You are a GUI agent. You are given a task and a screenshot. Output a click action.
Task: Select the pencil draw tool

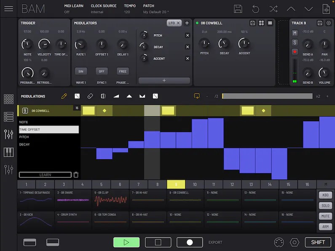click(x=64, y=96)
